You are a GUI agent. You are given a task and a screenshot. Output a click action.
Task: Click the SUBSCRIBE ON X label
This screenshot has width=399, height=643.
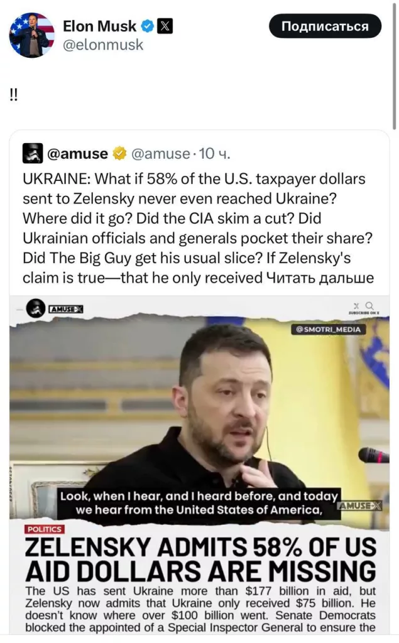pyautogui.click(x=363, y=313)
